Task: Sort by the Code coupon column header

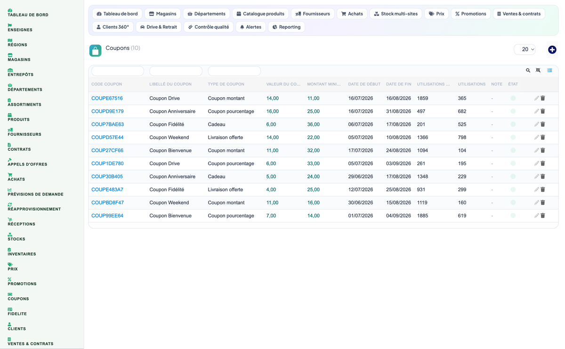Action: pos(106,84)
